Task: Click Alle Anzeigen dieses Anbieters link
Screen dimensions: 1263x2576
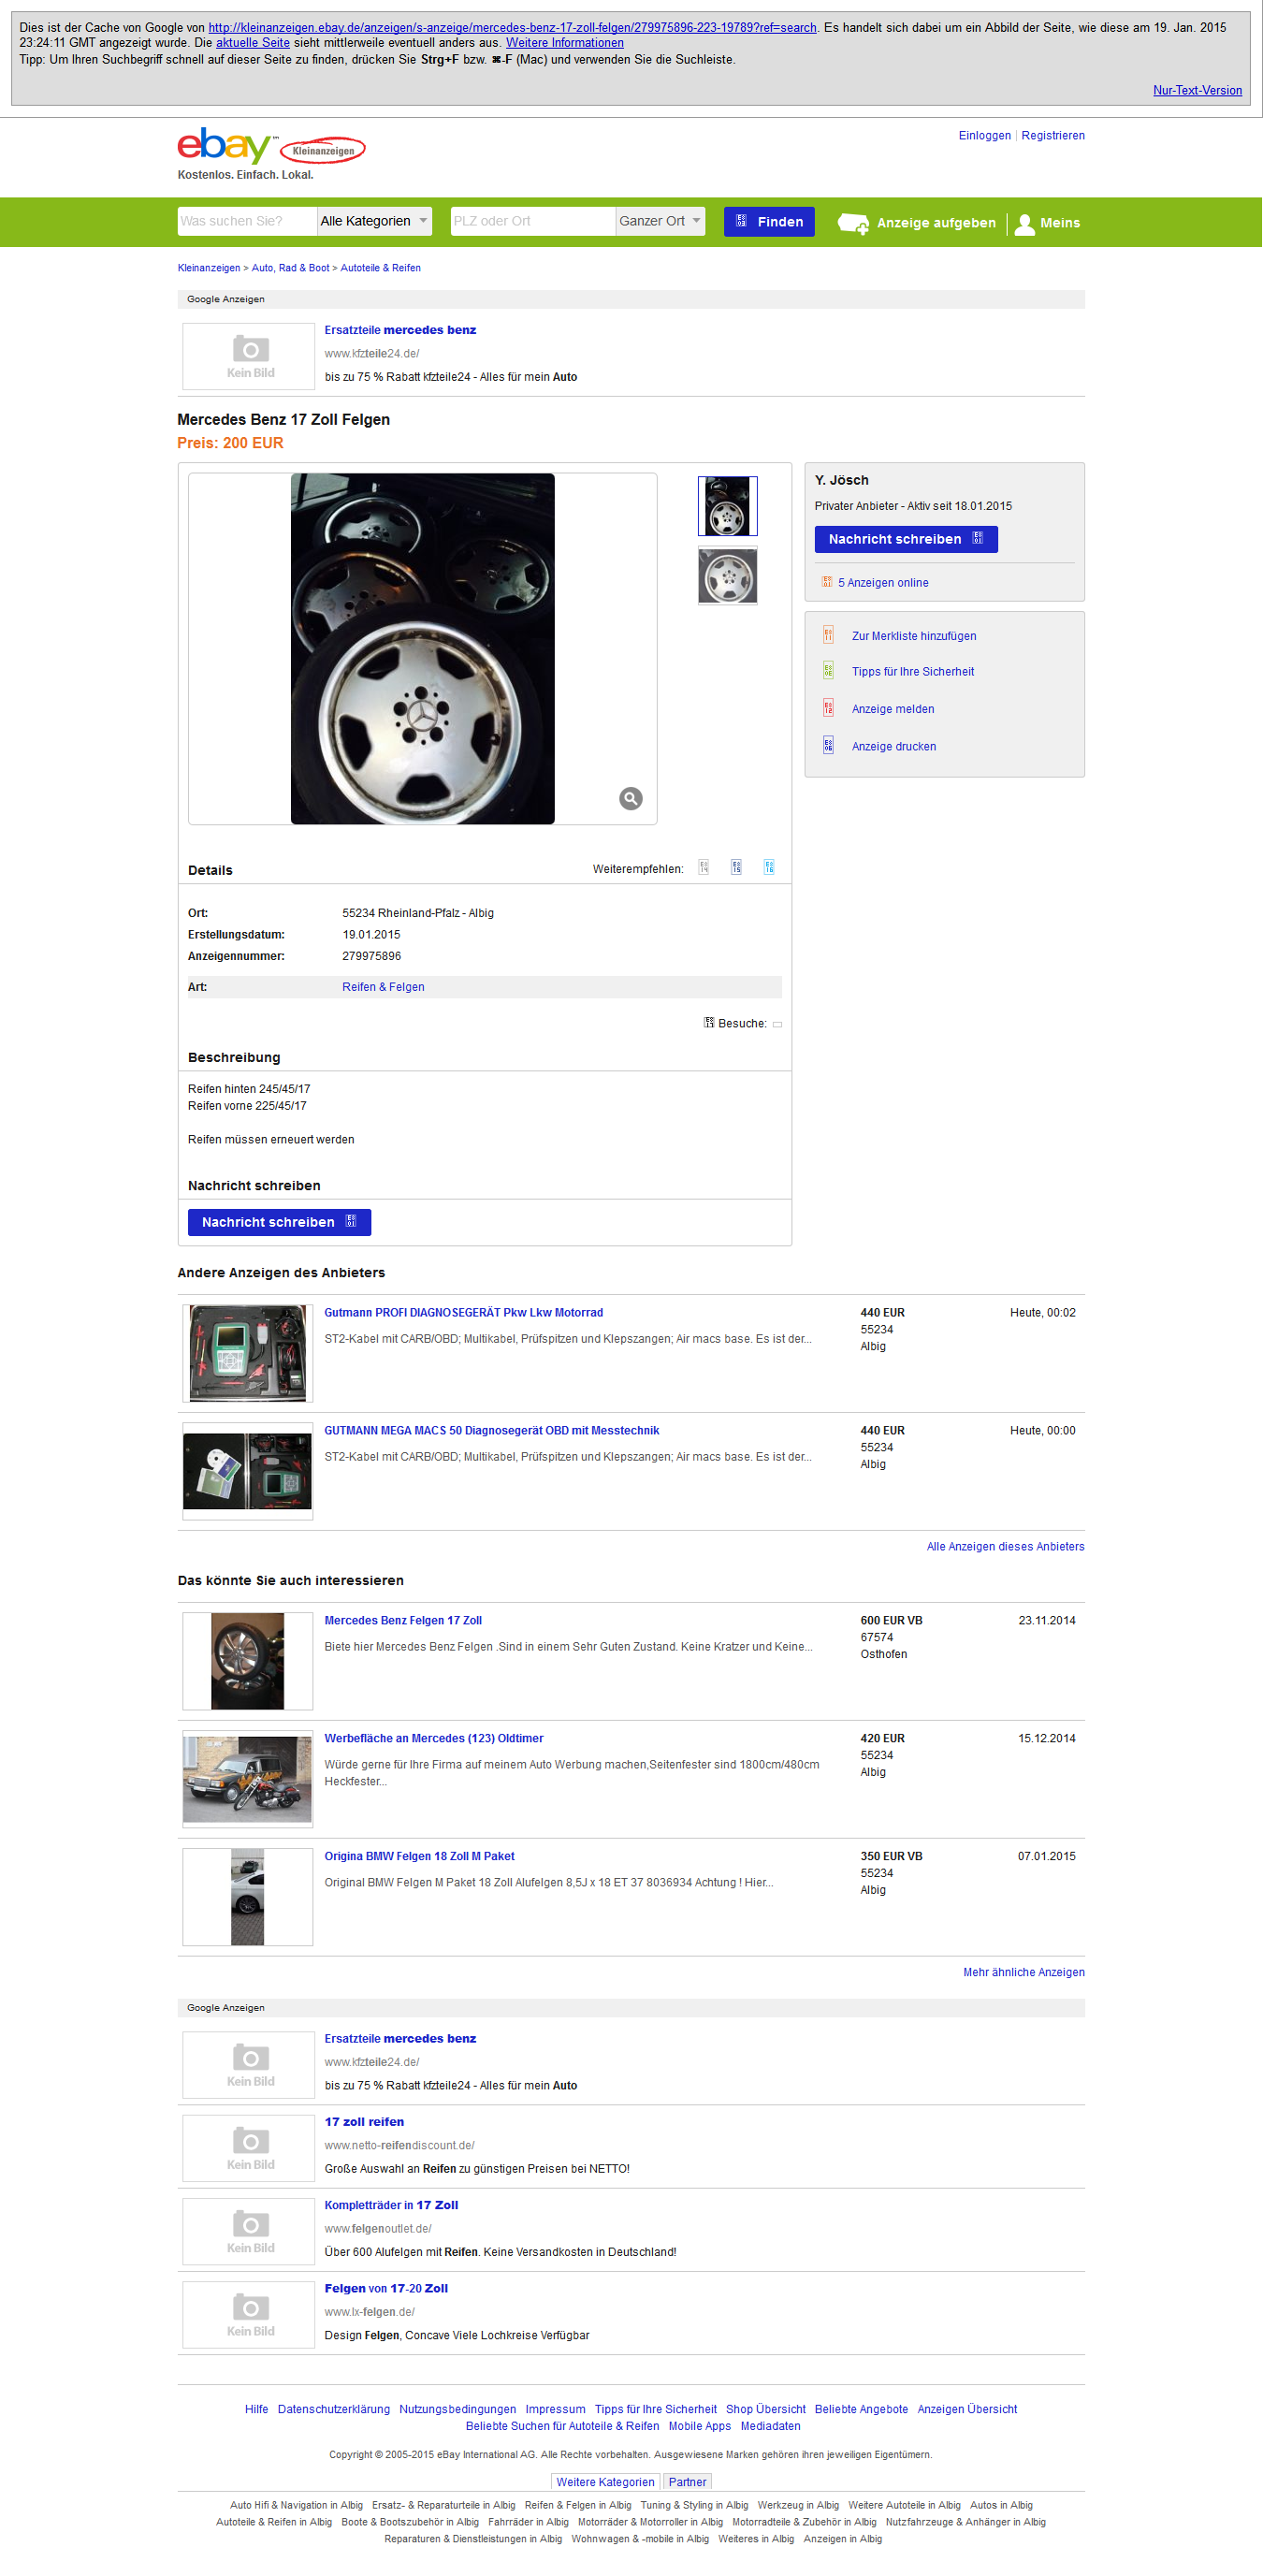Action: coord(1005,1546)
